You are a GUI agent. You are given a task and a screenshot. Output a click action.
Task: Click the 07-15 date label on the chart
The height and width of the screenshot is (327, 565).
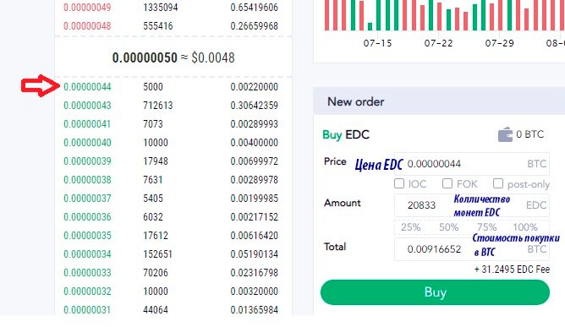click(x=377, y=43)
